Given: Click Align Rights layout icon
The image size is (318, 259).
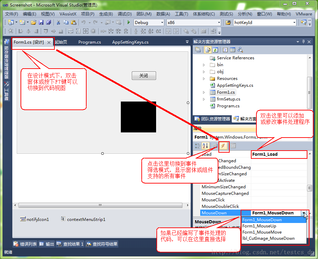Looking at the screenshot, I should [36, 31].
